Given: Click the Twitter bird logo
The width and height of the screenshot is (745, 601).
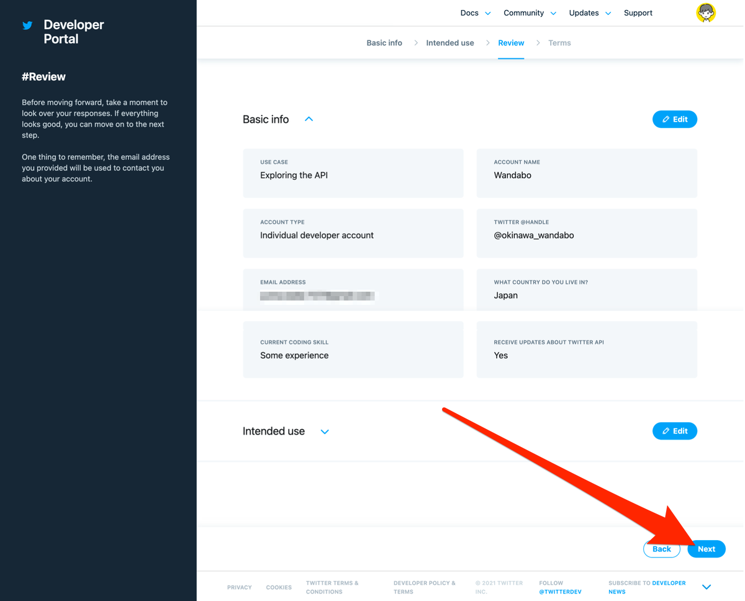Looking at the screenshot, I should (x=27, y=25).
